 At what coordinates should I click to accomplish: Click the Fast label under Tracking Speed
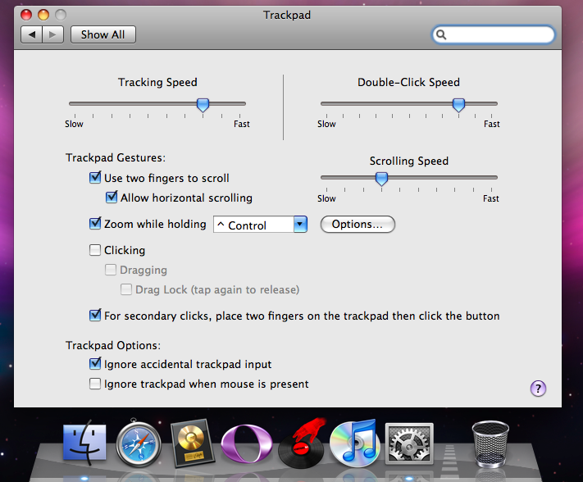click(242, 124)
